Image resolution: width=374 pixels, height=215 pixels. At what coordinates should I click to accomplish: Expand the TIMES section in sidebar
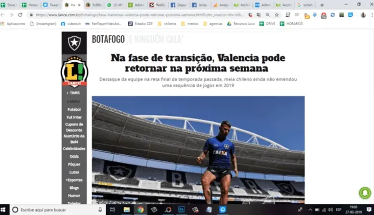73,93
